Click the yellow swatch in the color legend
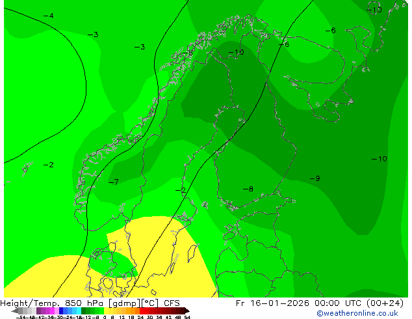 pyautogui.click(x=106, y=311)
